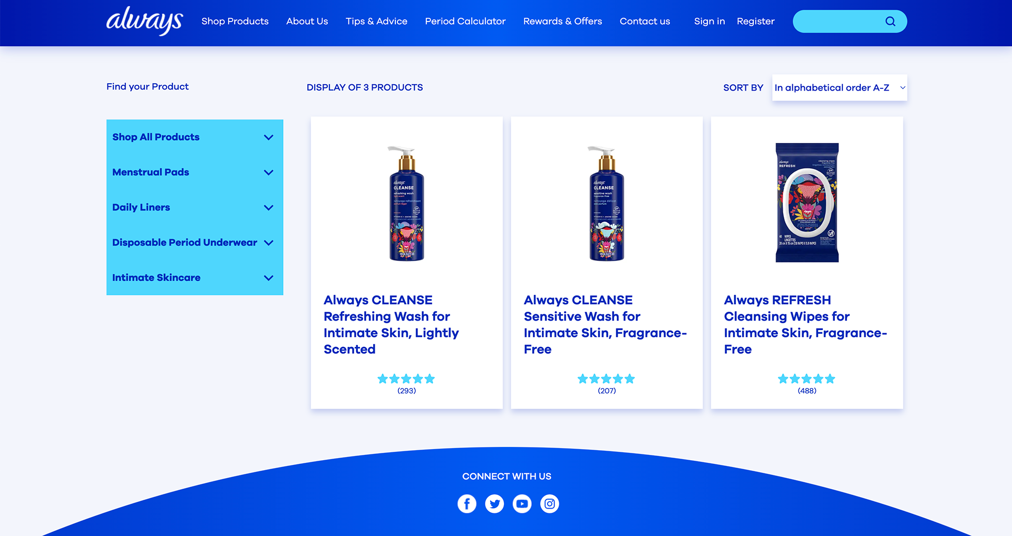Screen dimensions: 1012x536
Task: Click star rating of Refreshing Wash
Action: 406,379
